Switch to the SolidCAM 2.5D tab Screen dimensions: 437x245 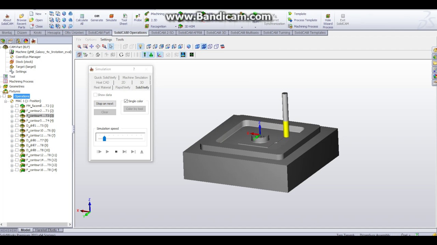pyautogui.click(x=162, y=33)
